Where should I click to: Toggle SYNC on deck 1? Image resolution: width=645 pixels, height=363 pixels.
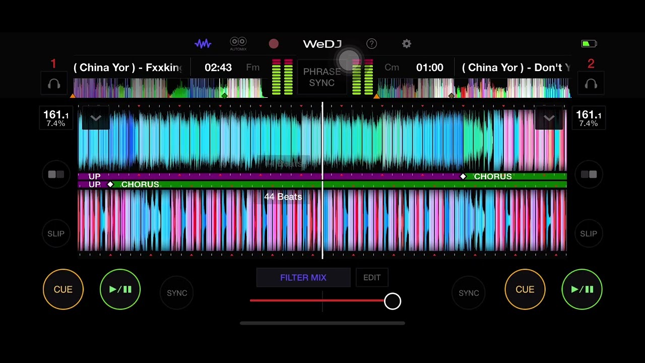click(177, 293)
